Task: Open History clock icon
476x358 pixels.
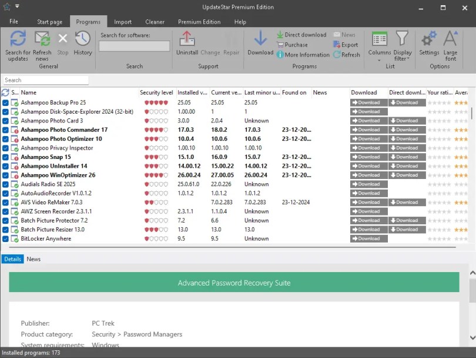Action: pyautogui.click(x=83, y=39)
